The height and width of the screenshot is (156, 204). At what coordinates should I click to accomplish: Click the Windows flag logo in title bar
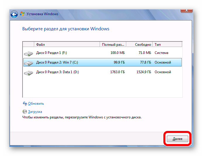(22, 14)
